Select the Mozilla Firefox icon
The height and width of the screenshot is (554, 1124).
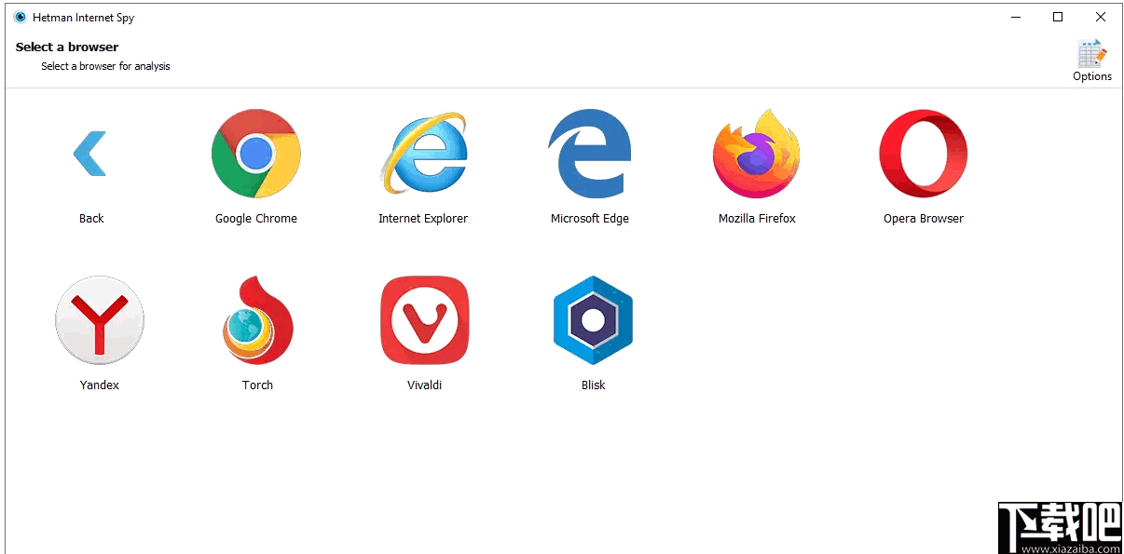click(x=757, y=154)
